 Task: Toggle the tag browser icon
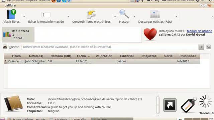pyautogui.click(x=189, y=105)
